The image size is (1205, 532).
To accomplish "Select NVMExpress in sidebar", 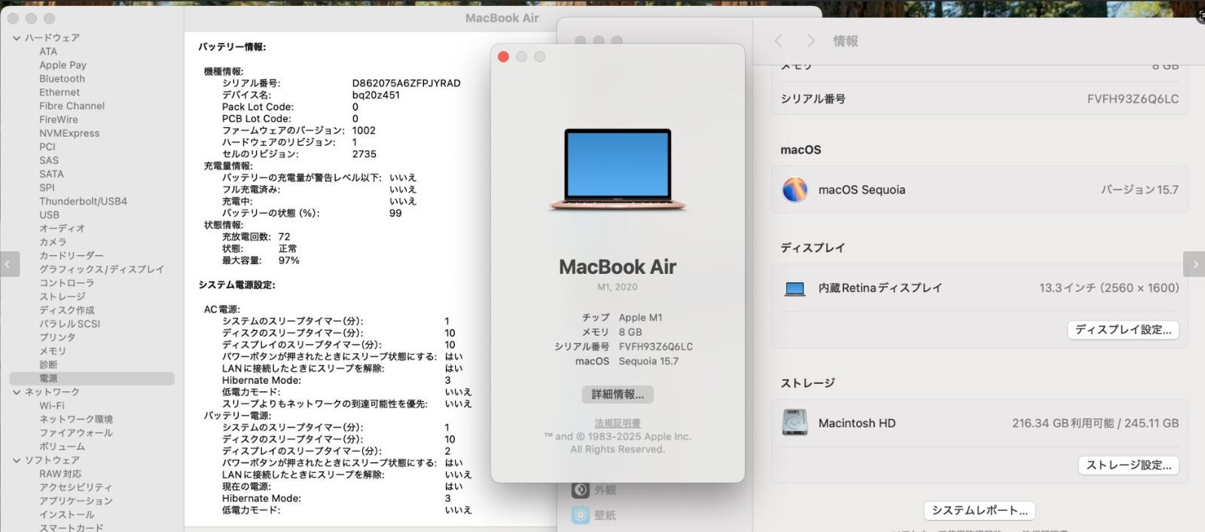I will coord(69,133).
